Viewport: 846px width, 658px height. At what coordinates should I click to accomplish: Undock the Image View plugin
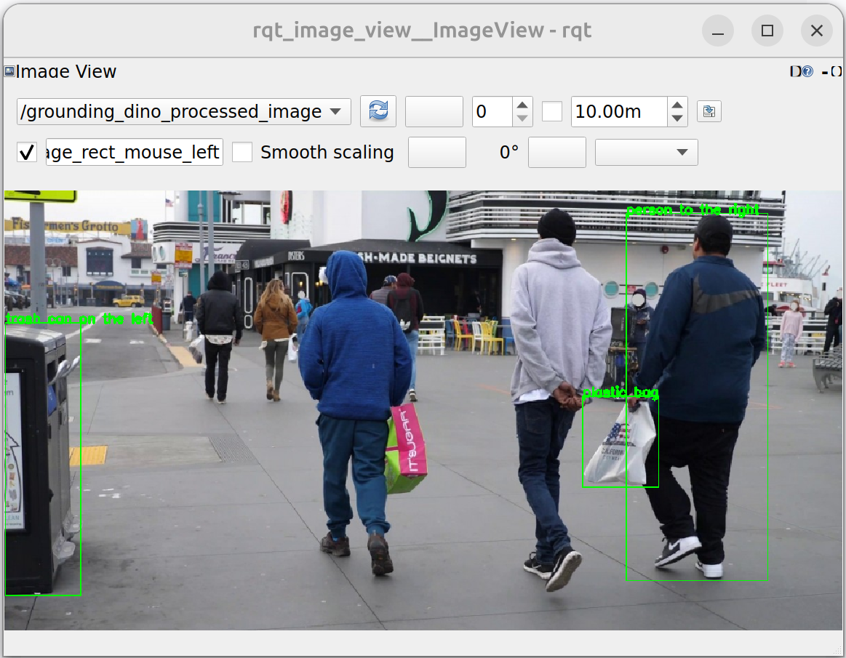tap(795, 71)
